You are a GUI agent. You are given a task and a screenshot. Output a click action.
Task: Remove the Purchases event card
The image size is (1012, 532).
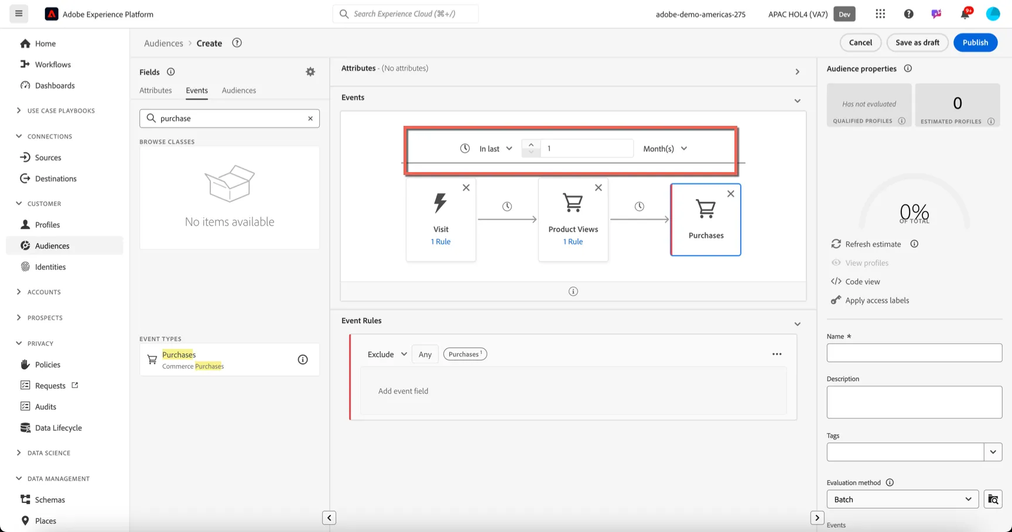(731, 194)
